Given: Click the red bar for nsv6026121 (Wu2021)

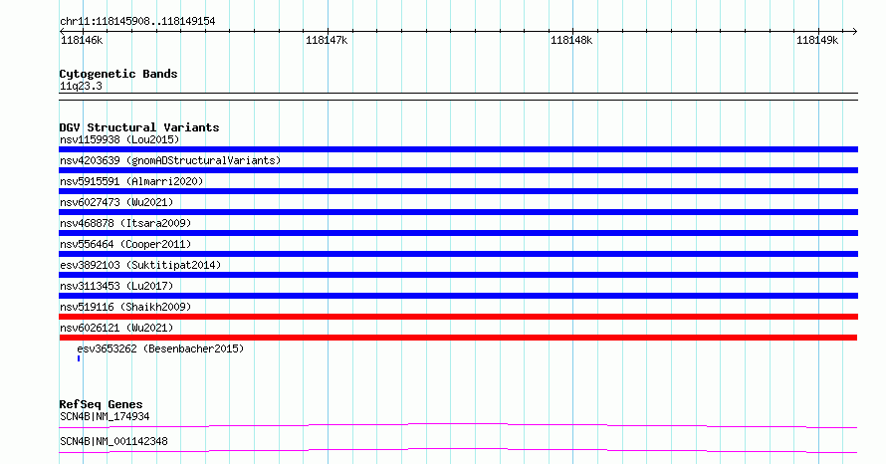Looking at the screenshot, I should (458, 338).
